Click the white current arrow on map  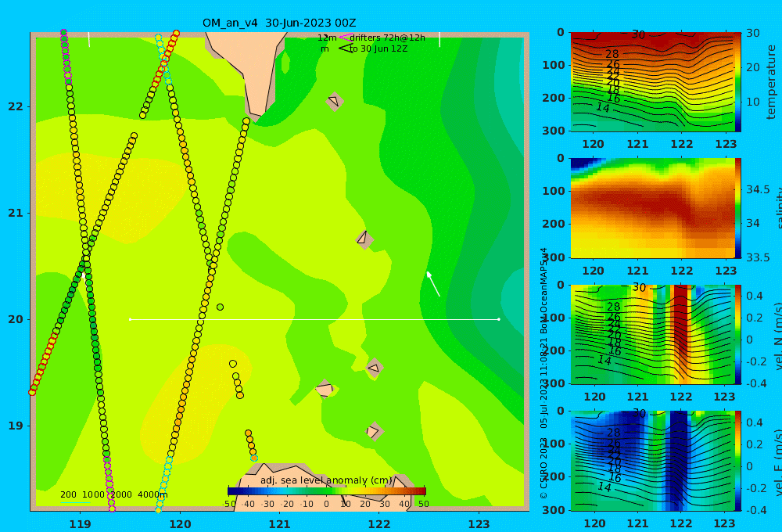433,284
